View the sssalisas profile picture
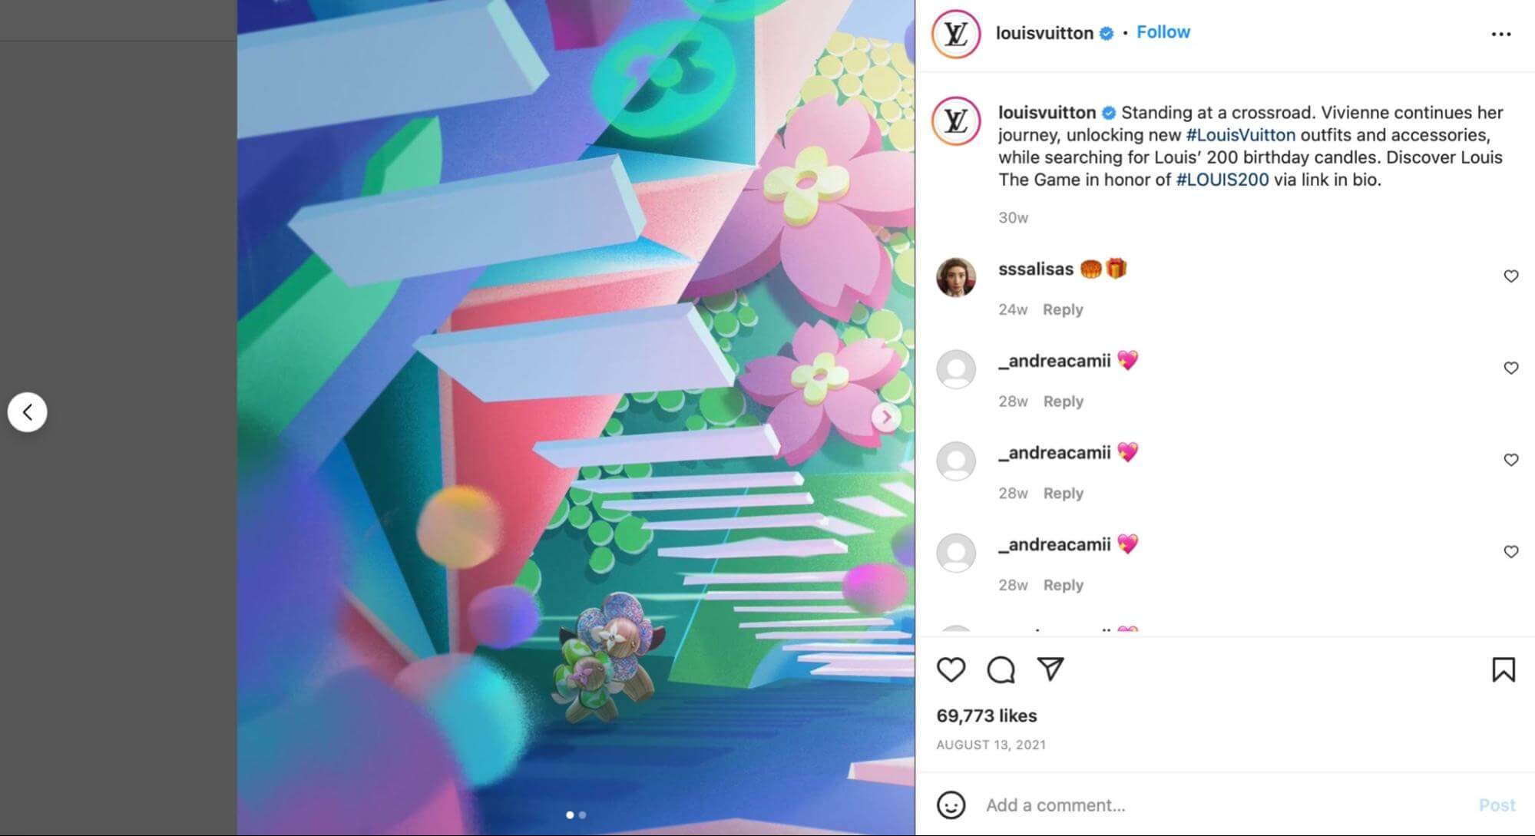This screenshot has width=1535, height=836. (x=956, y=277)
